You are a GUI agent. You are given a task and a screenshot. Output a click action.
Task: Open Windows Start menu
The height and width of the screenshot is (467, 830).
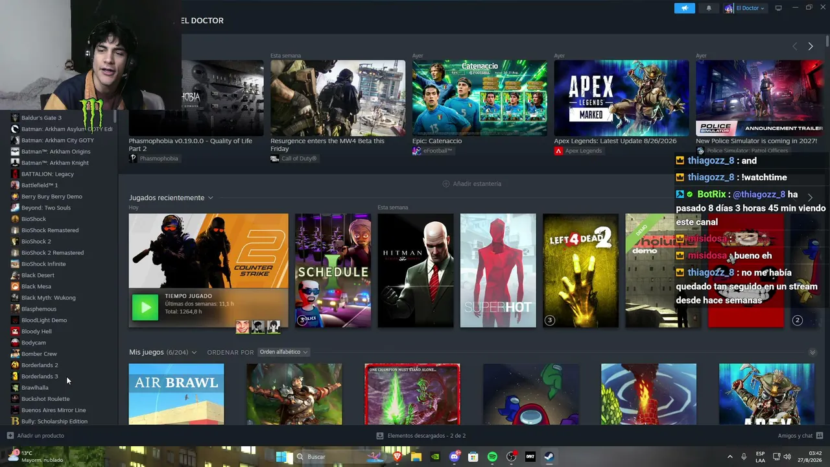(281, 457)
